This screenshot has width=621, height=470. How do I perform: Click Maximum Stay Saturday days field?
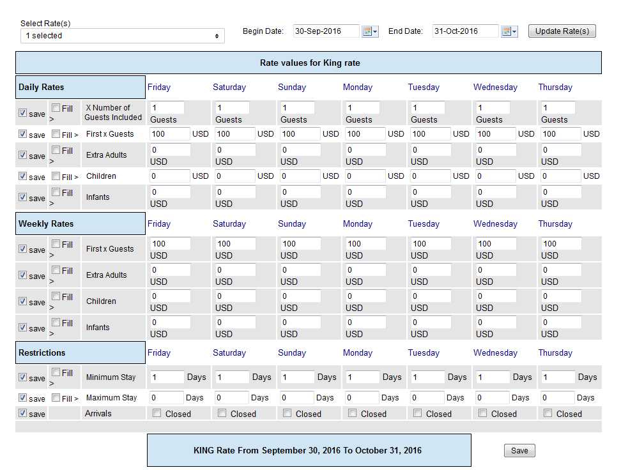(x=232, y=397)
